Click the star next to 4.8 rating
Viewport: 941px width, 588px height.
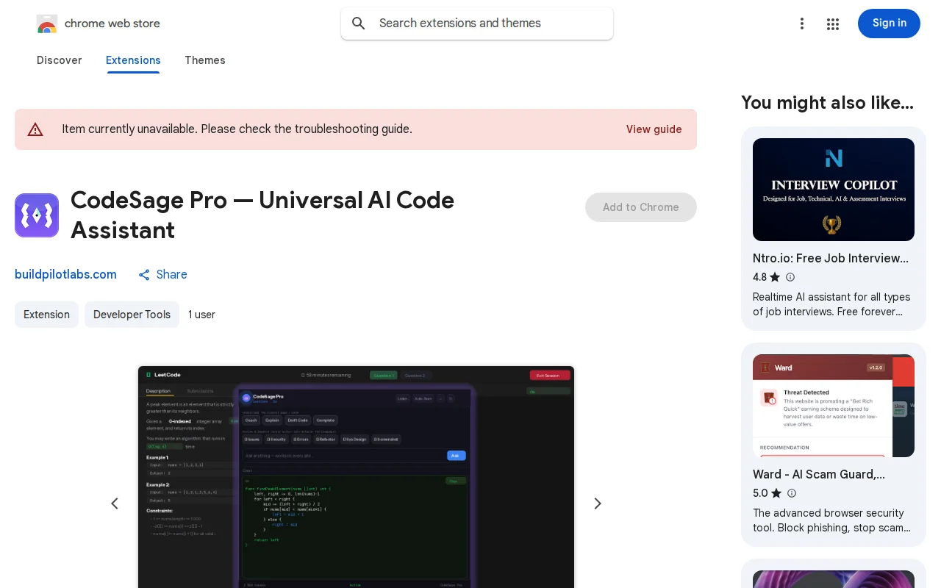click(x=775, y=277)
